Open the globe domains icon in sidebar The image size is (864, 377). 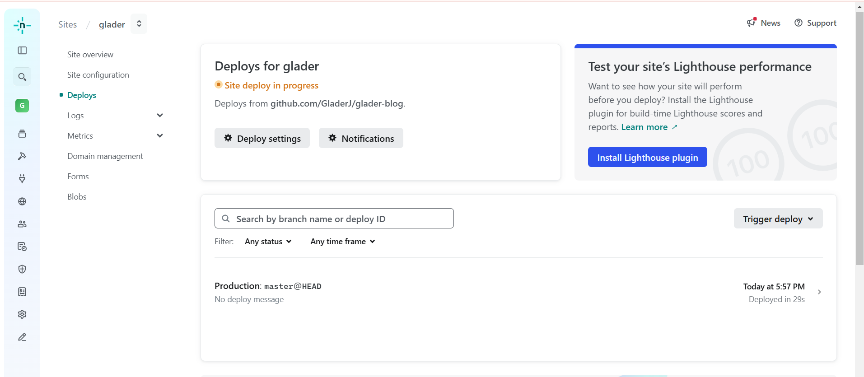pos(22,201)
